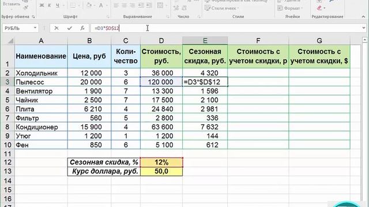The image size is (369, 207).
Task: Click cell being edited =D3*$D$12
Action: 205,82
